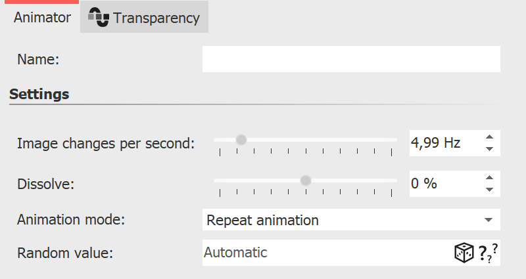526x279 pixels.
Task: Click the Image changes per second slider handle
Action: (x=241, y=140)
